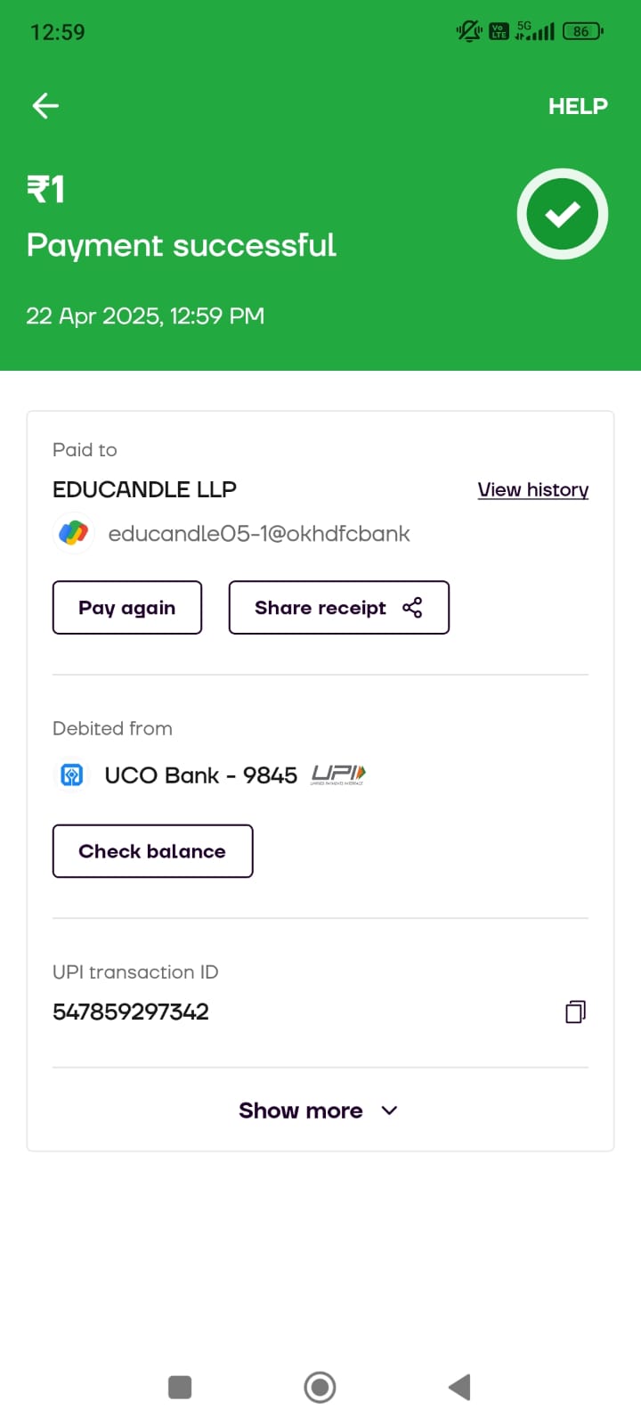Image resolution: width=641 pixels, height=1426 pixels.
Task: Tap the UCO Bank logo icon
Action: pyautogui.click(x=72, y=774)
